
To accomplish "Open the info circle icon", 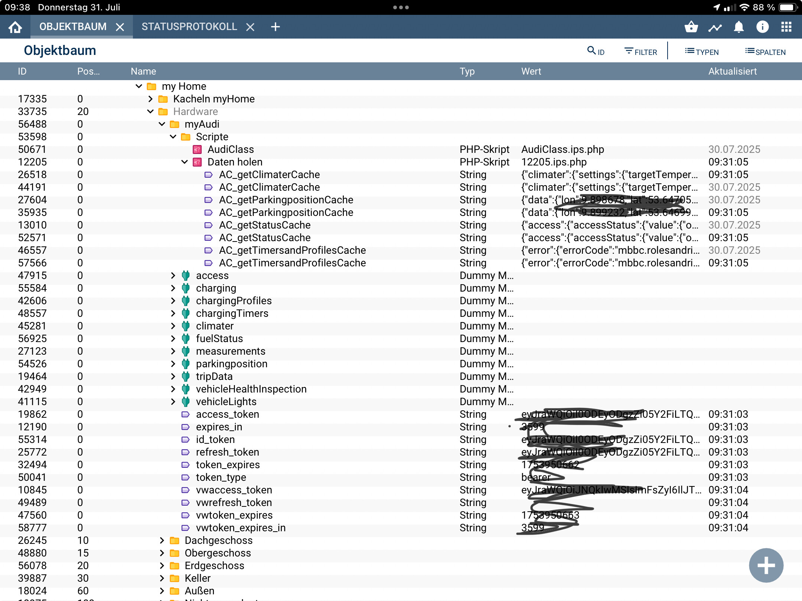I will pos(762,27).
